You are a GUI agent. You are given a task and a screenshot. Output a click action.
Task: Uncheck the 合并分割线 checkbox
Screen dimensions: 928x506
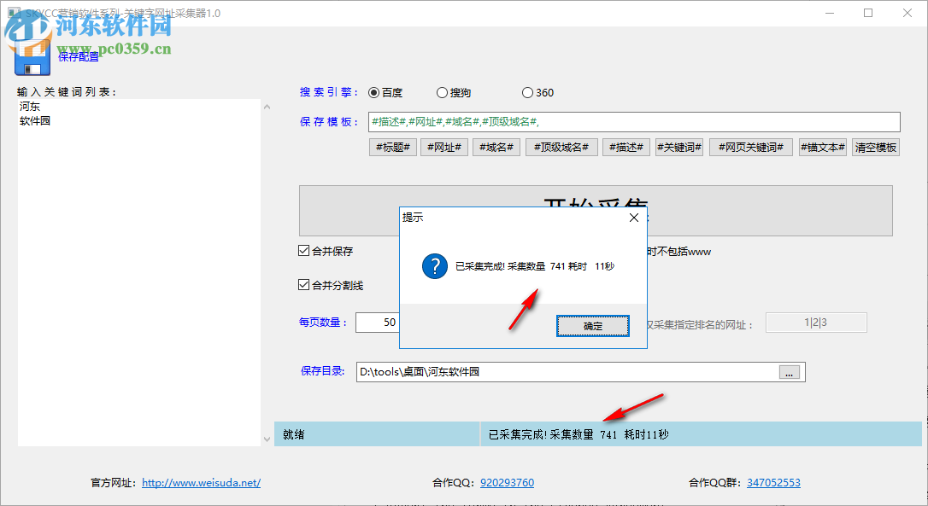(x=304, y=285)
